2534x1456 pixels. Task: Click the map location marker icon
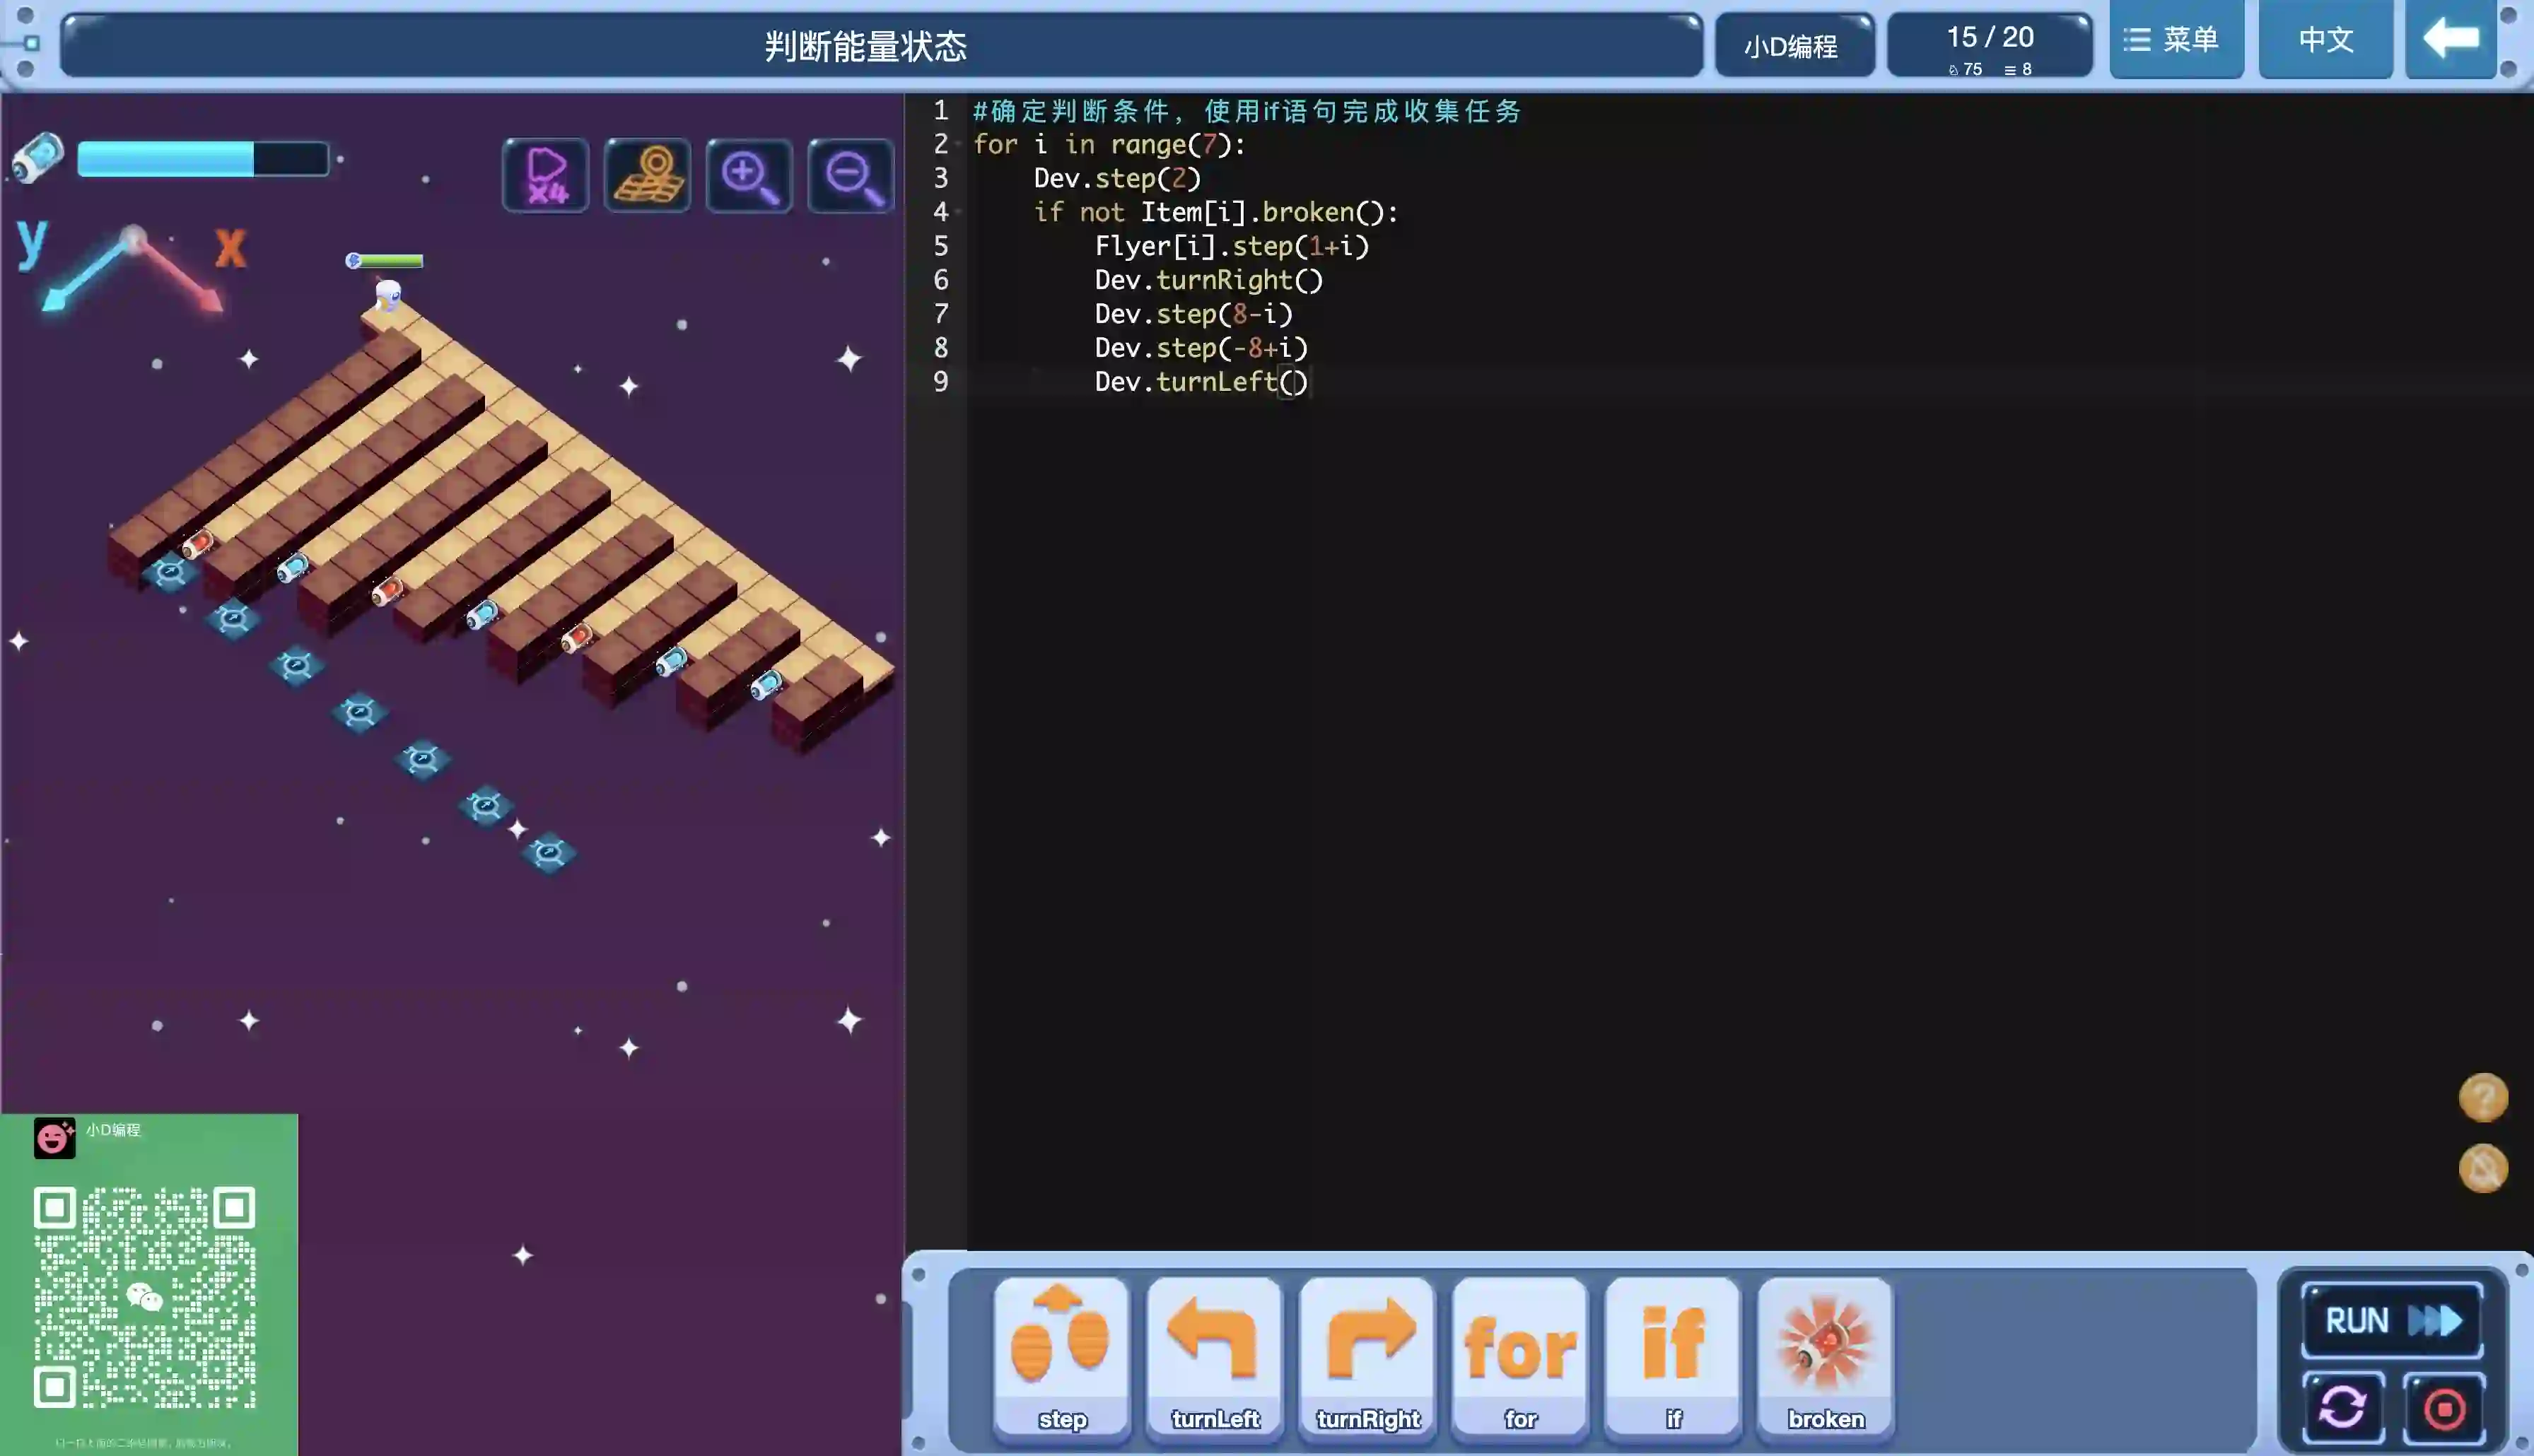coord(648,176)
